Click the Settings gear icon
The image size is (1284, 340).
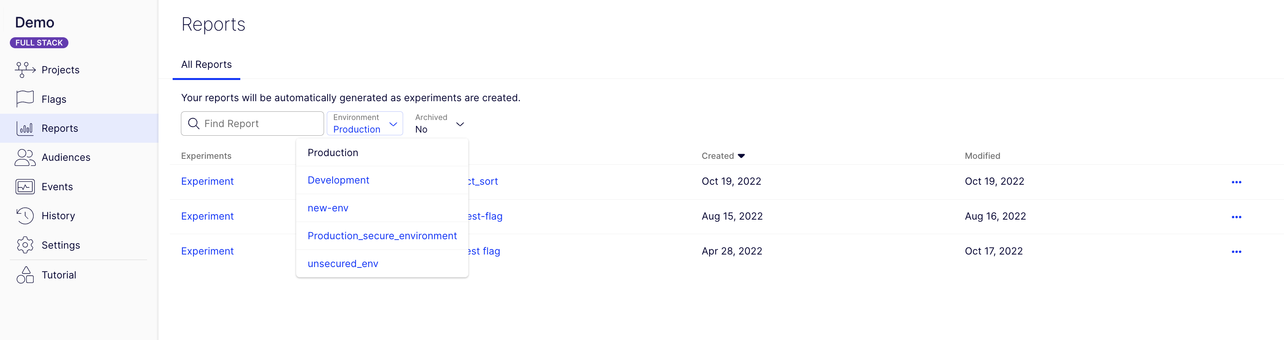(25, 245)
